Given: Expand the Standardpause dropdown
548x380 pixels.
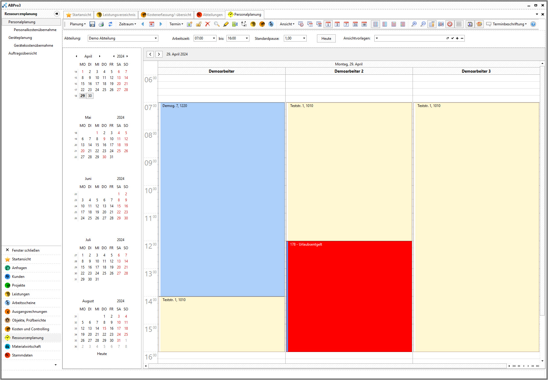Looking at the screenshot, I should (x=304, y=38).
